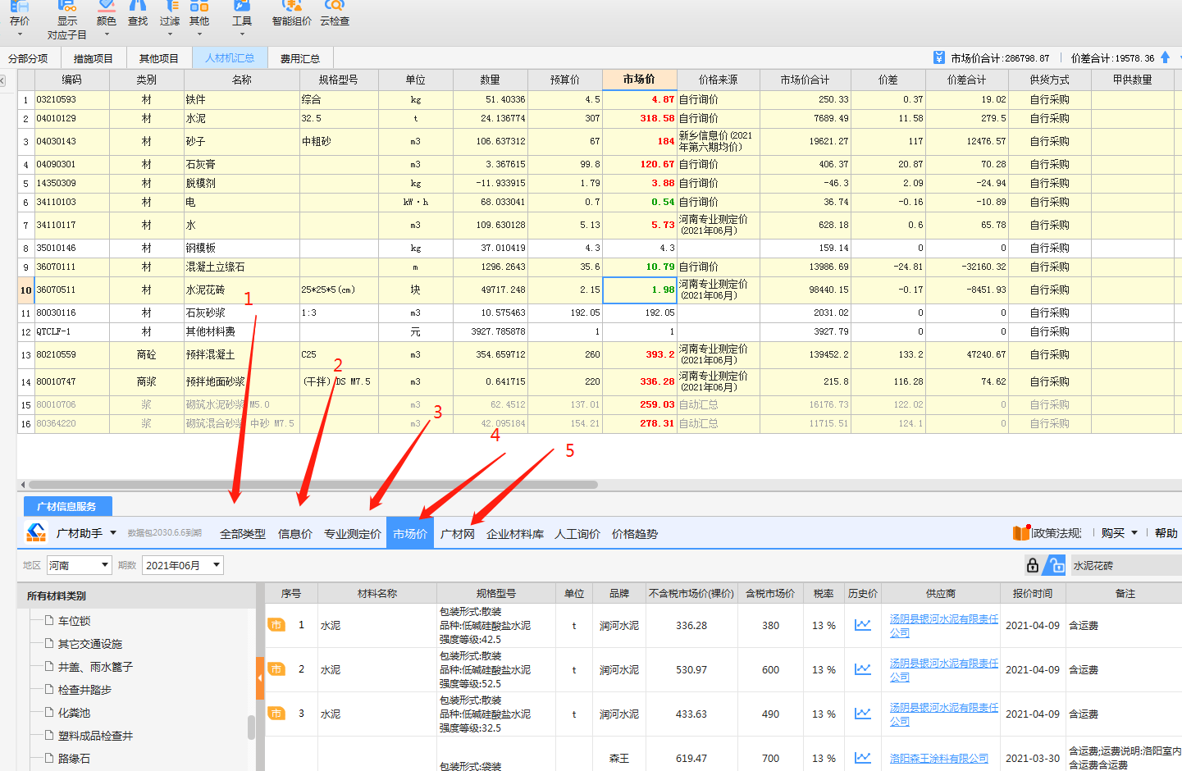Run the 云检查 cloud check icon
This screenshot has height=771, width=1182.
coord(335,7)
